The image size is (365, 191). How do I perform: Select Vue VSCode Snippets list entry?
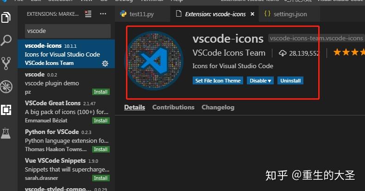click(x=66, y=169)
